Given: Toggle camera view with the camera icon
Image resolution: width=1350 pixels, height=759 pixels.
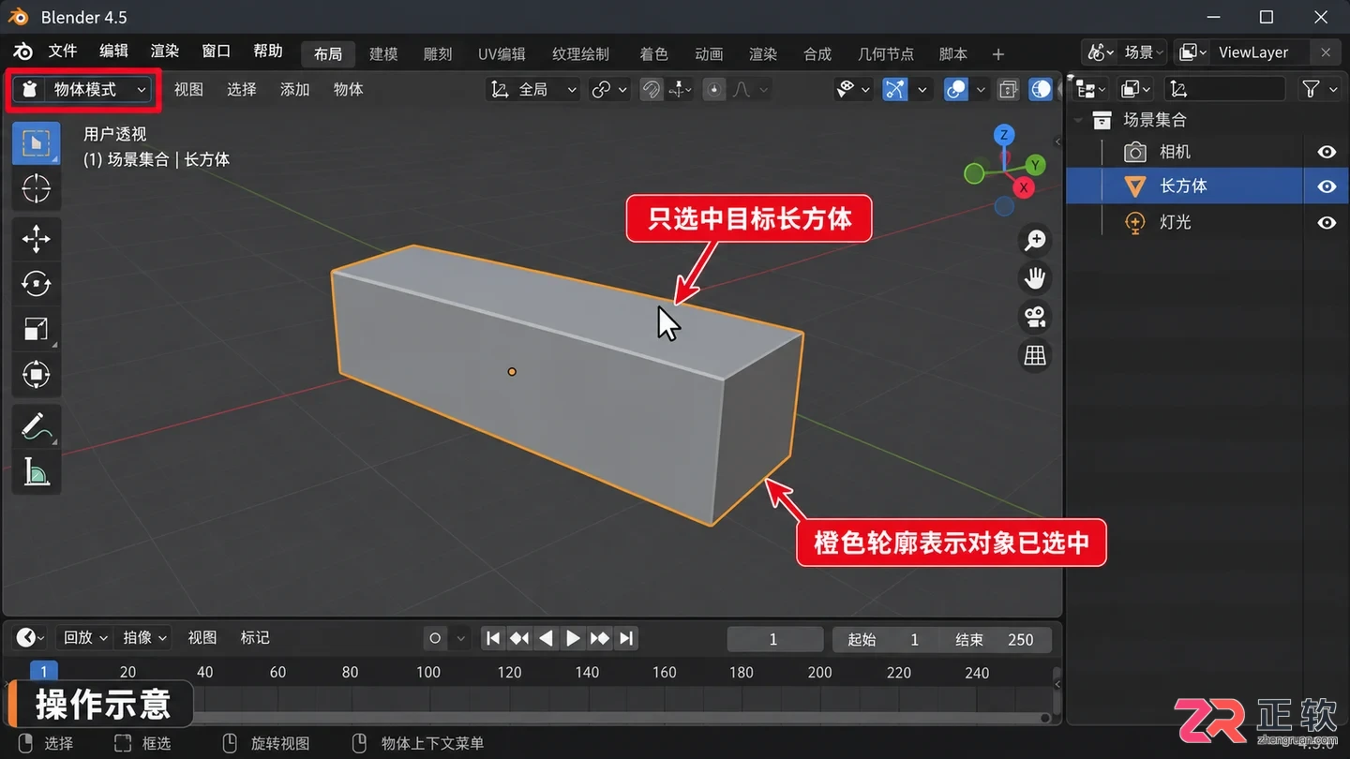Looking at the screenshot, I should (x=1035, y=317).
